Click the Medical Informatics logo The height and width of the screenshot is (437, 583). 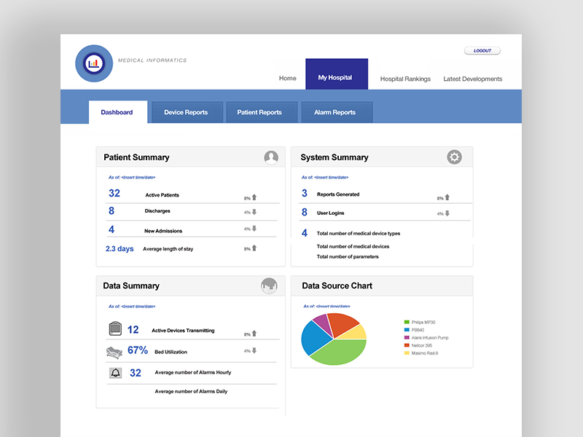[x=93, y=63]
